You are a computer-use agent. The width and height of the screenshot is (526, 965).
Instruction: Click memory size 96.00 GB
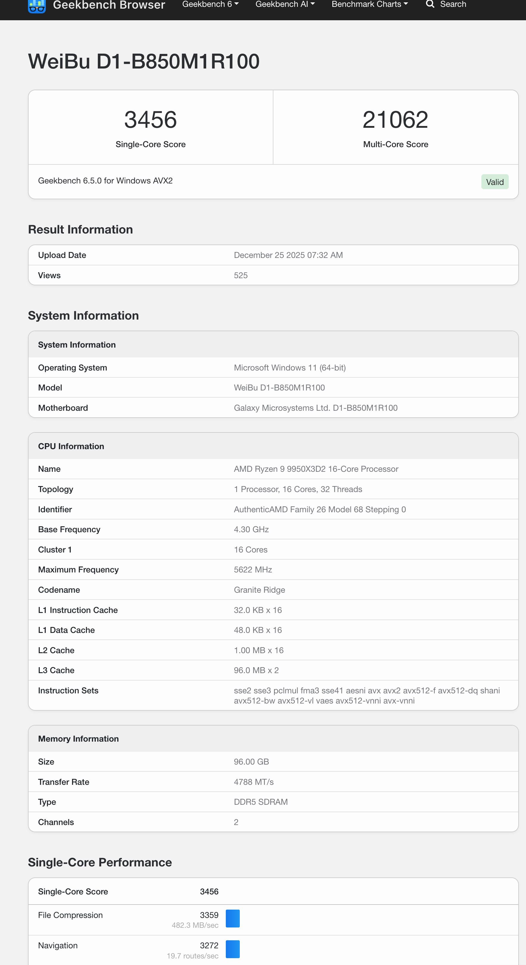tap(251, 762)
